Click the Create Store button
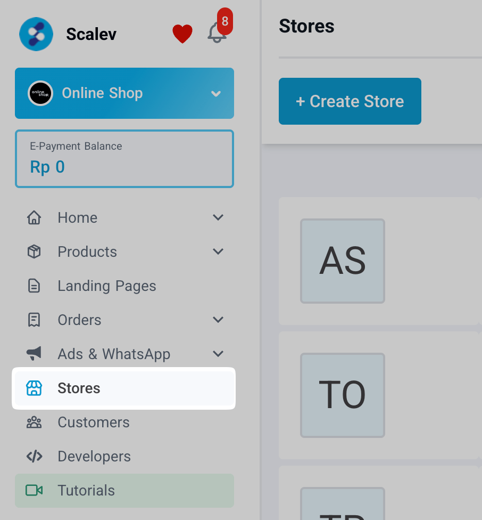This screenshot has height=520, width=482. pos(350,101)
